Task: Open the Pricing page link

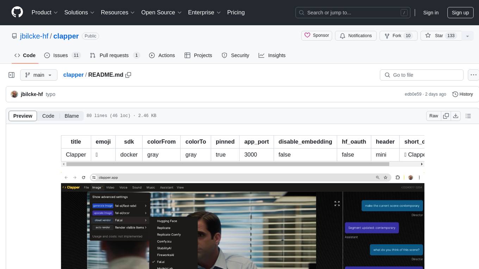Action: coord(236,12)
